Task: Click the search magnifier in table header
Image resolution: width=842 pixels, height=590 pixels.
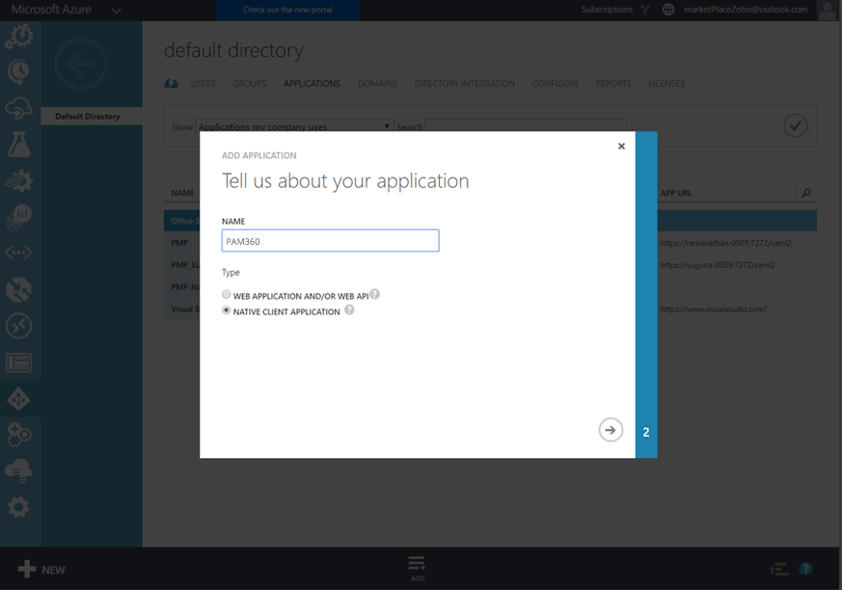Action: point(806,193)
